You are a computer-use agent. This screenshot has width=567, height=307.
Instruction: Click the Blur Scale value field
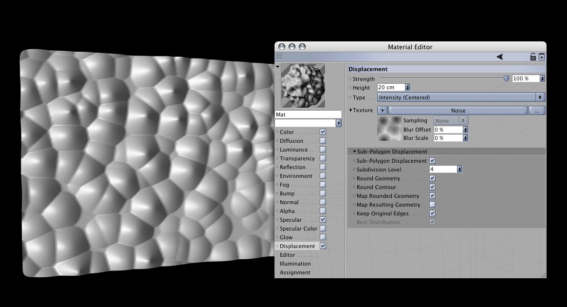tap(448, 138)
